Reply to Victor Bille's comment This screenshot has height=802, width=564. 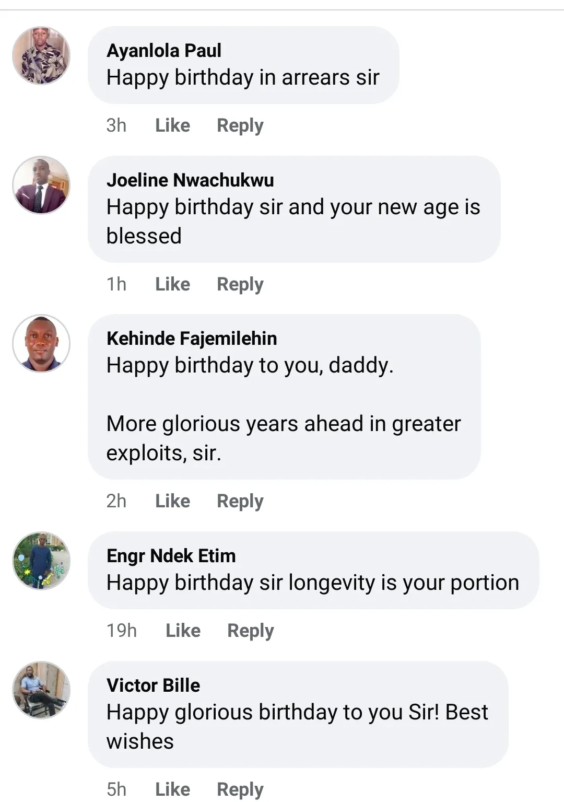240,789
